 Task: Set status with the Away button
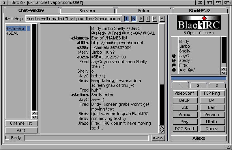click(x=158, y=138)
